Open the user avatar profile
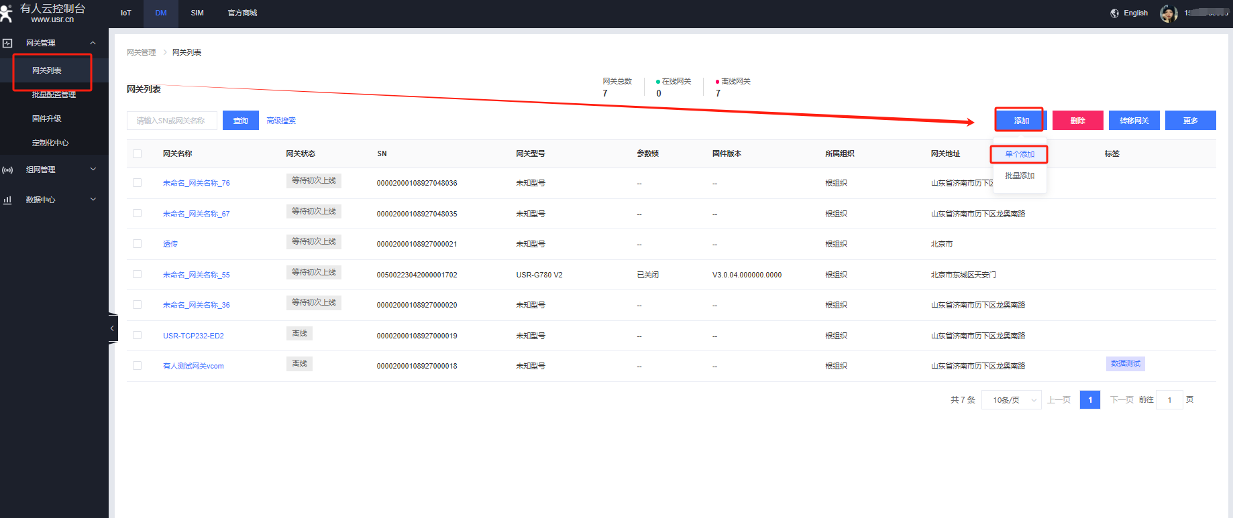Screen dimensions: 1233x518 click(x=1168, y=13)
